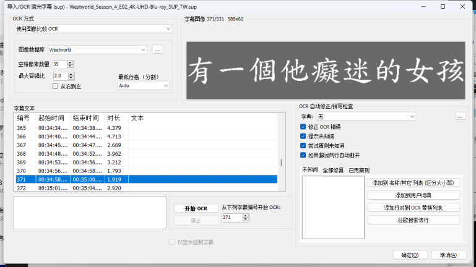Select subtitle row 369
This screenshot has height=267, width=476.
[146, 163]
